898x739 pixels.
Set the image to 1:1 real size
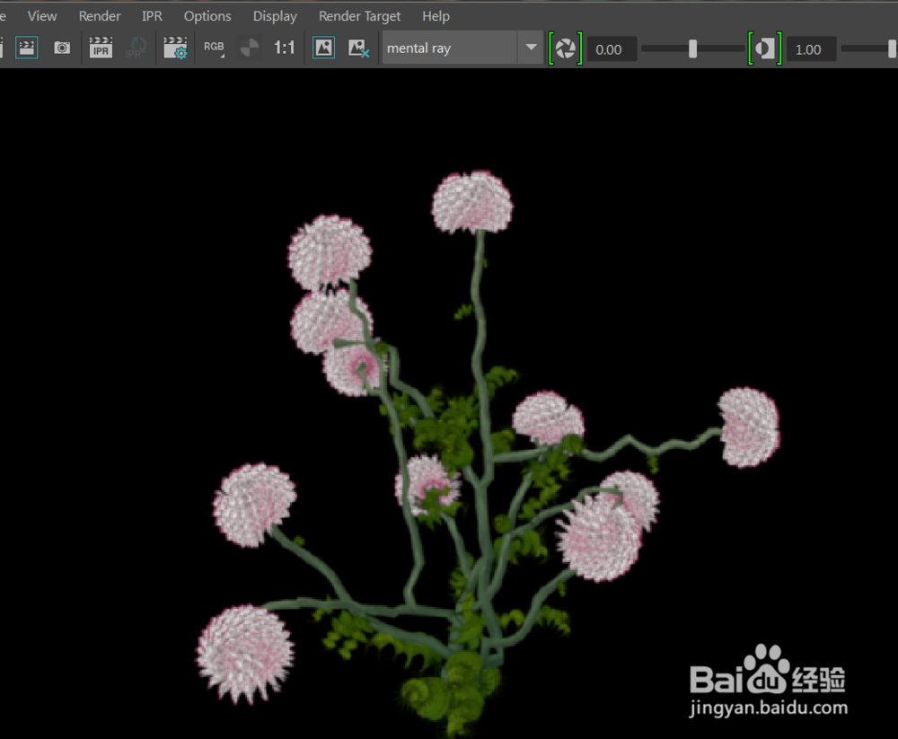[285, 48]
